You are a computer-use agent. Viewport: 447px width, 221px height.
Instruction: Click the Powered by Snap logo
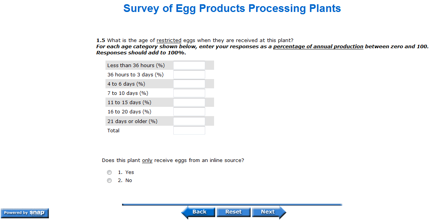pyautogui.click(x=25, y=213)
